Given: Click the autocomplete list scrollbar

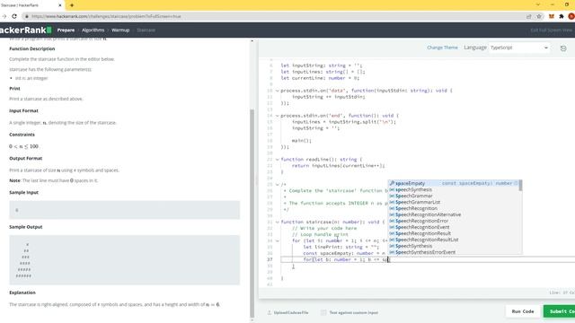Looking at the screenshot, I should coord(520,186).
